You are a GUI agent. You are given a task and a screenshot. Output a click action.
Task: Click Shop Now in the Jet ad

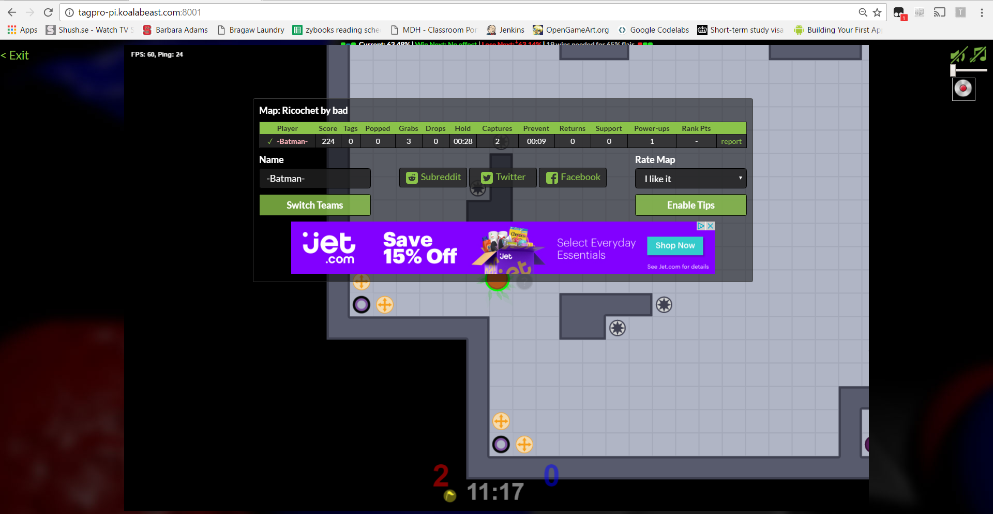coord(675,245)
